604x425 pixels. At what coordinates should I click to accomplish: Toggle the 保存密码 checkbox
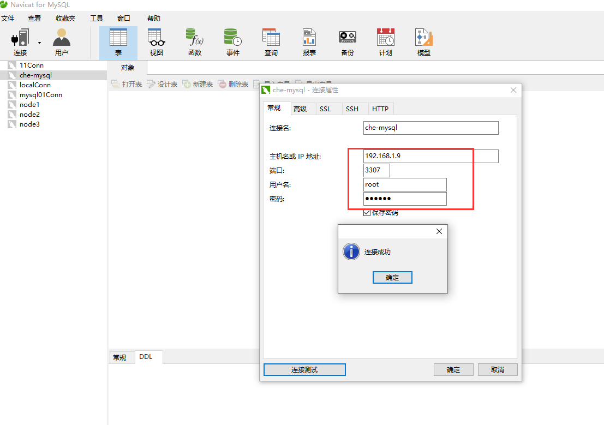pos(367,213)
